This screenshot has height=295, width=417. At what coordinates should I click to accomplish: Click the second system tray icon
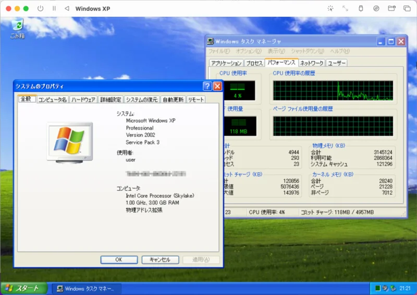(x=385, y=288)
